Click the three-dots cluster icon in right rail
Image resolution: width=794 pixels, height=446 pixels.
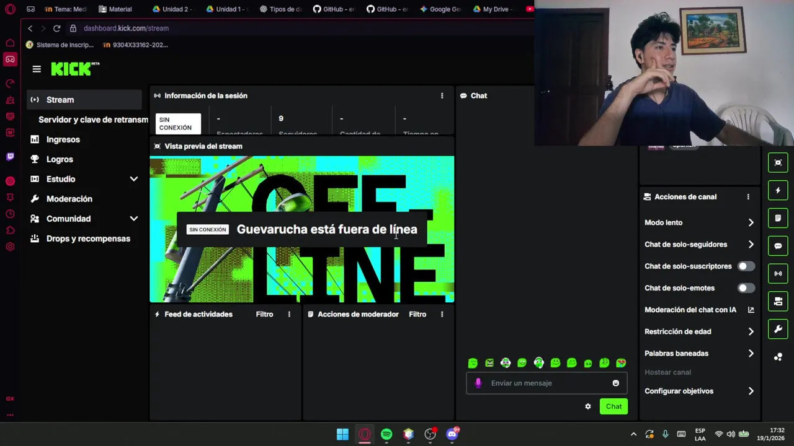[x=778, y=357]
